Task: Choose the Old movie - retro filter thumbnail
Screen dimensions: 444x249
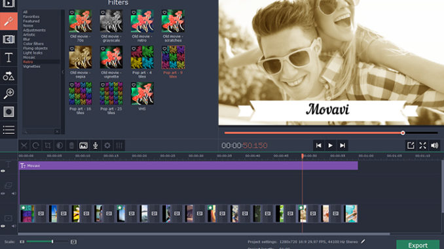Action: [142, 21]
